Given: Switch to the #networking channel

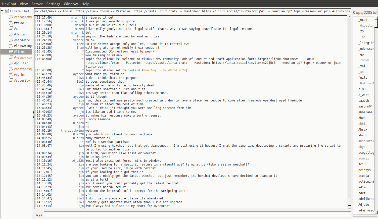Looking at the screenshot, I should tap(23, 57).
